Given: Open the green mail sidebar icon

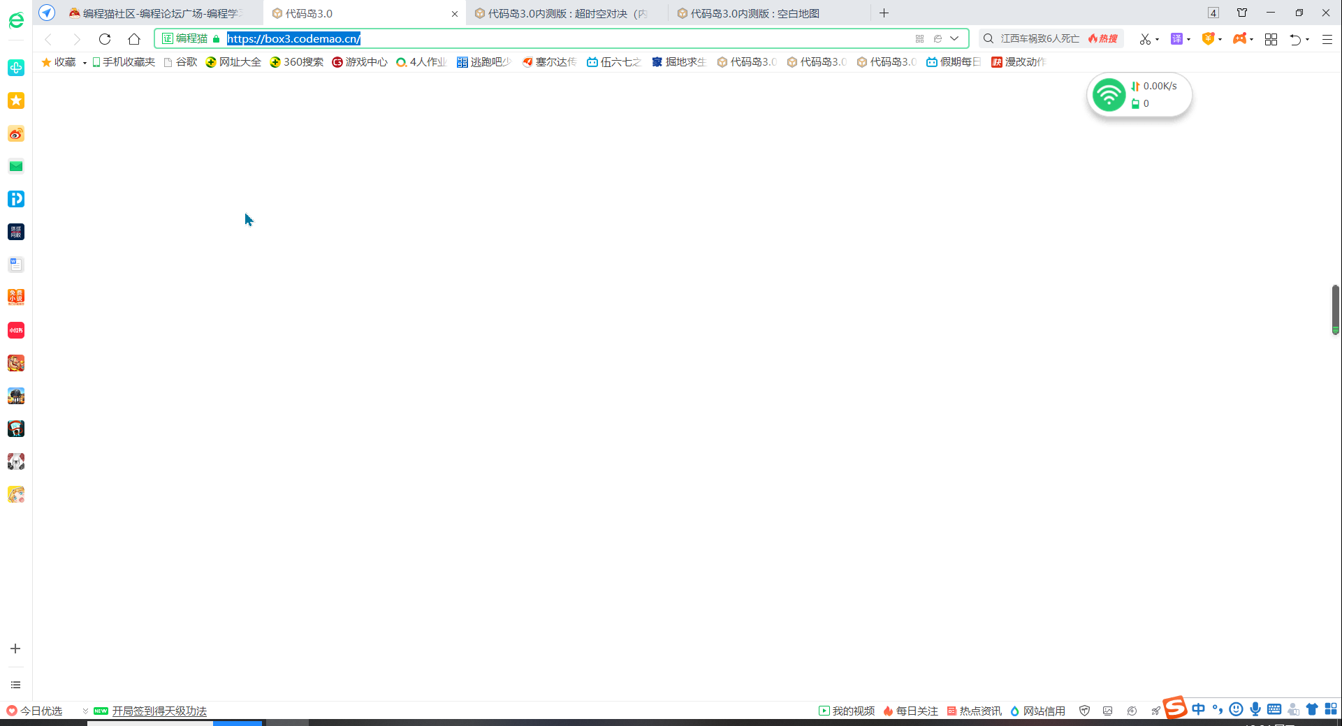Looking at the screenshot, I should pos(16,166).
